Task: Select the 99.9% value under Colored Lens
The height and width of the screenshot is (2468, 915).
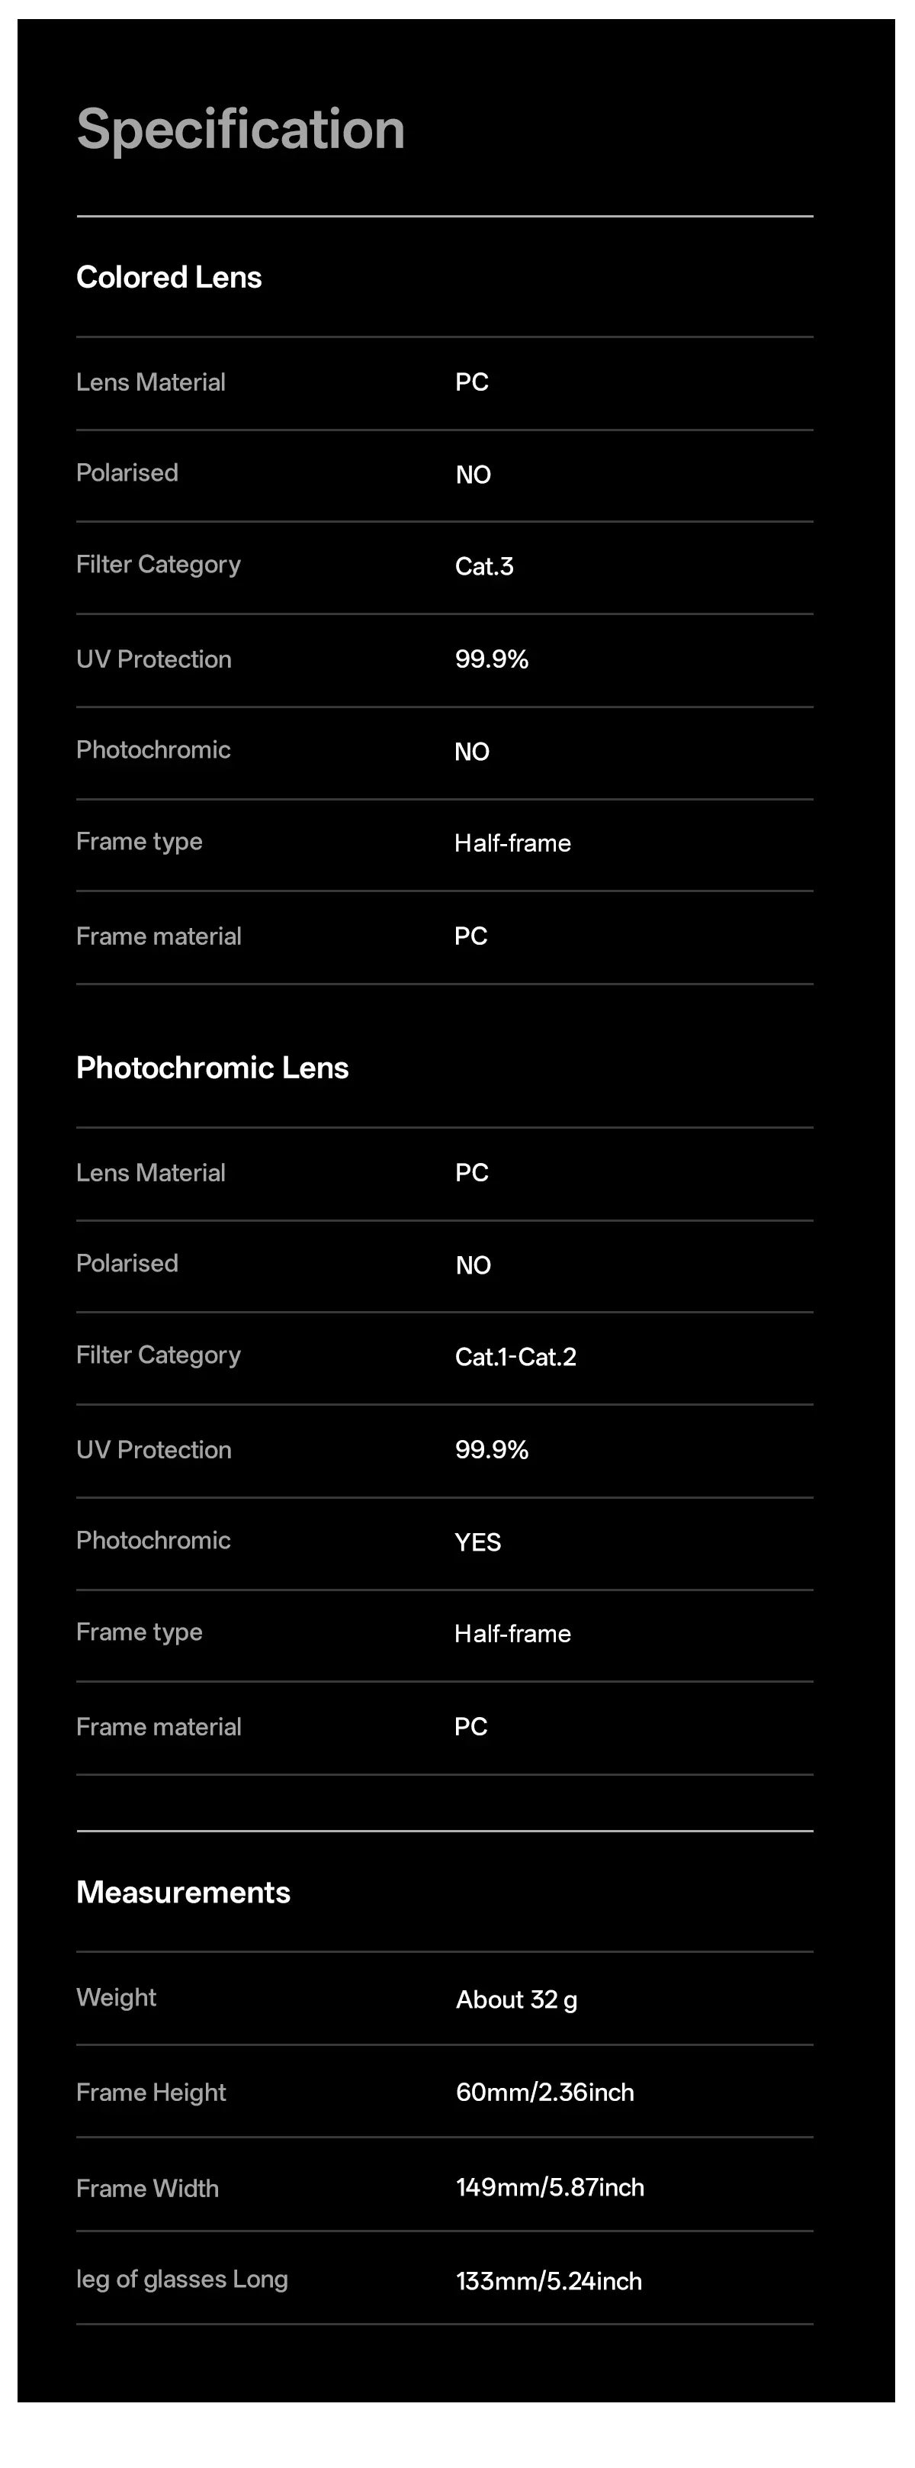Action: (492, 659)
